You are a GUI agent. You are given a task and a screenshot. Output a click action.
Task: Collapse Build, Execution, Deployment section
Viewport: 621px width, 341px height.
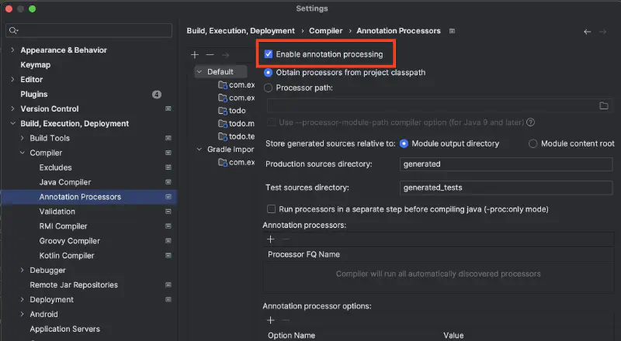pyautogui.click(x=12, y=123)
